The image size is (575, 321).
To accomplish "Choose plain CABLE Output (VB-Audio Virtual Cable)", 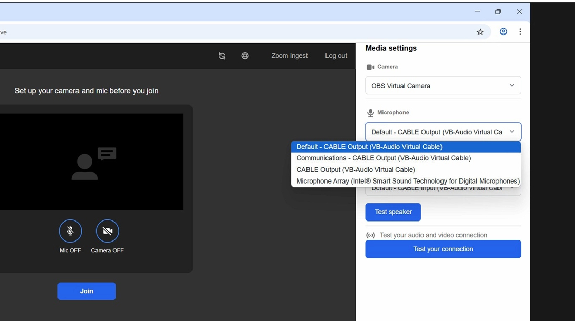I will pos(406,170).
